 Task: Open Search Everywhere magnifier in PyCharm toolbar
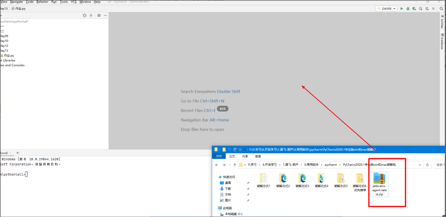(441, 9)
